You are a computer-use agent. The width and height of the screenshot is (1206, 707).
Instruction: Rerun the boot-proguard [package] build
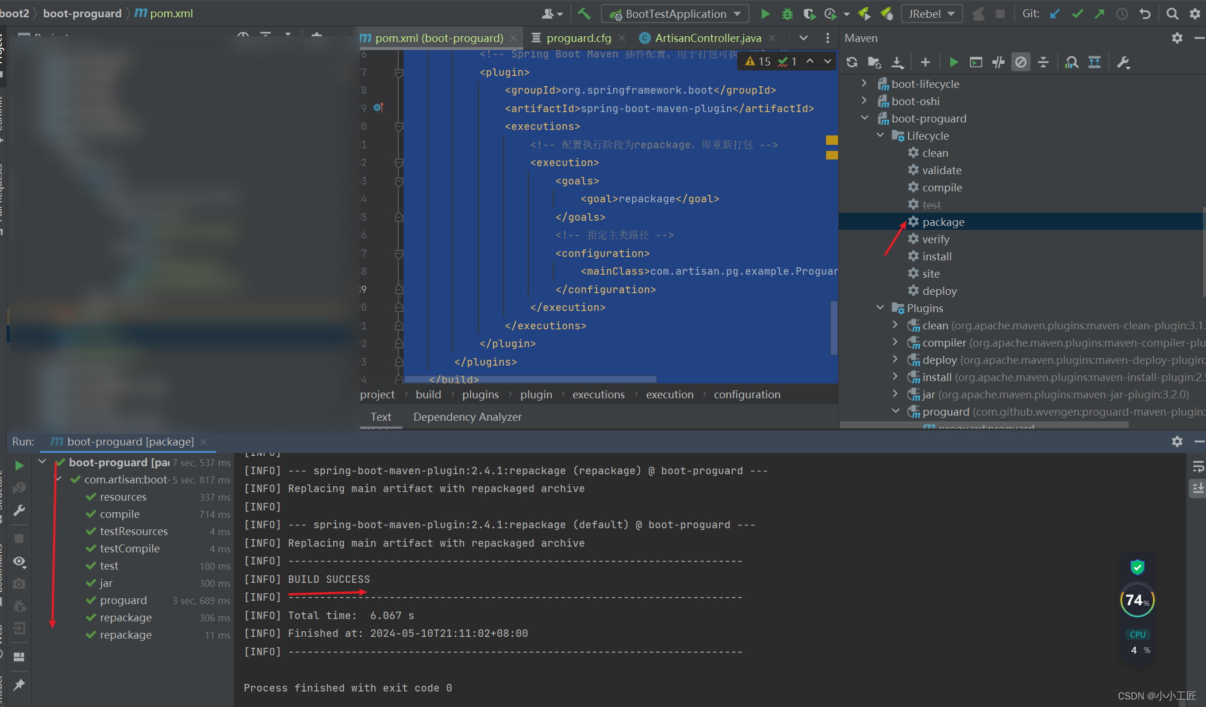click(19, 466)
